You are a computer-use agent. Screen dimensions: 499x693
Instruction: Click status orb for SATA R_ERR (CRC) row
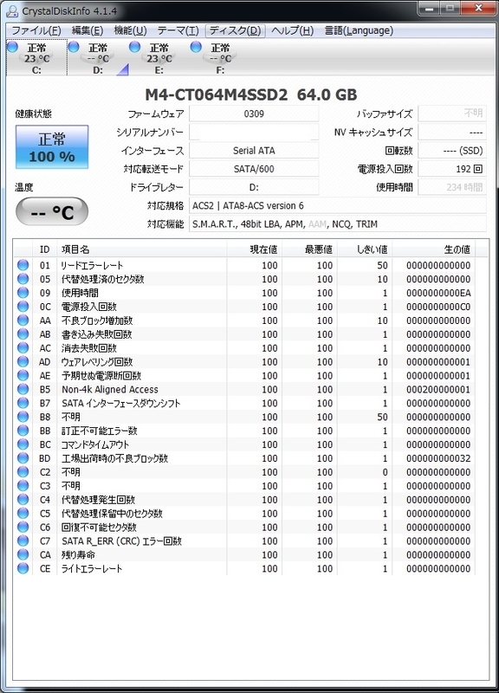[23, 541]
